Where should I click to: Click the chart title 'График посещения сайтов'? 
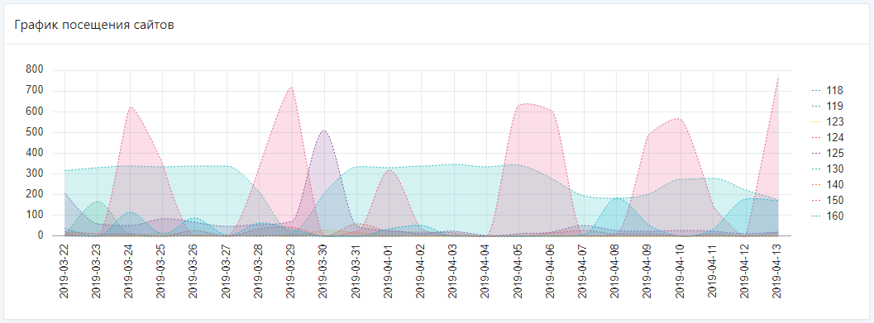tap(95, 25)
